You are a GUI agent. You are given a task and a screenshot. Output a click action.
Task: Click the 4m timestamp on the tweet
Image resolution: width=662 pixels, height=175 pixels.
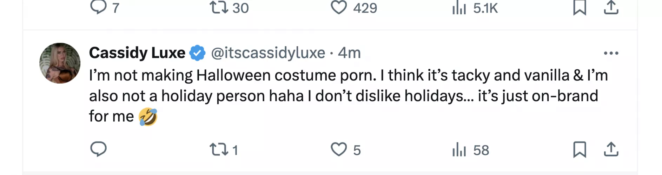tap(349, 53)
